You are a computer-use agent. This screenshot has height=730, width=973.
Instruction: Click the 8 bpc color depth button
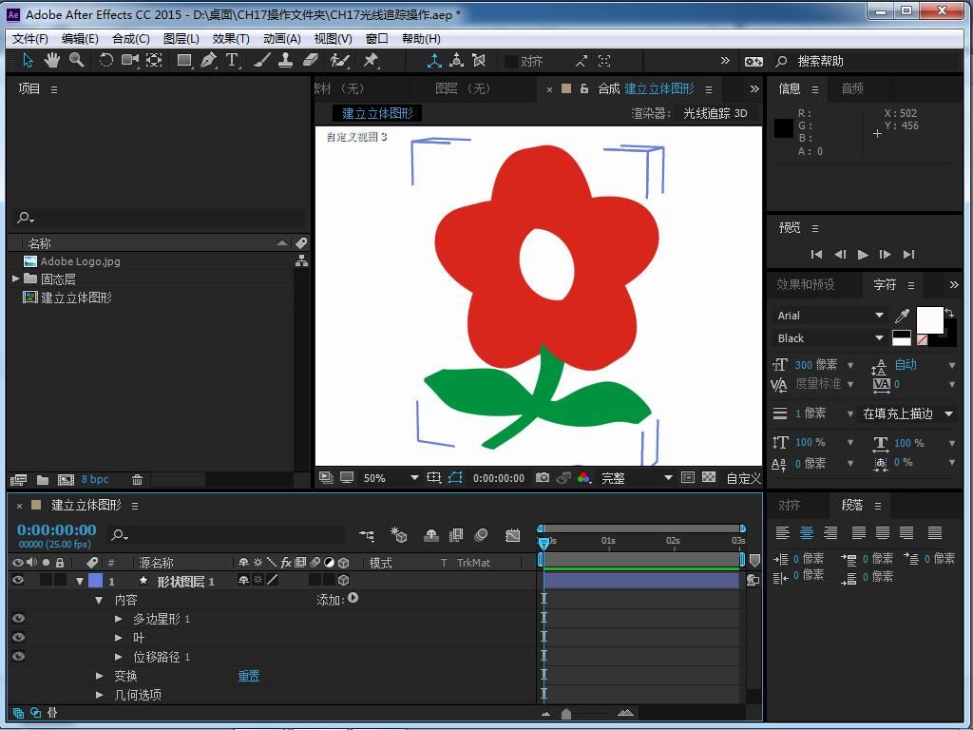click(95, 479)
